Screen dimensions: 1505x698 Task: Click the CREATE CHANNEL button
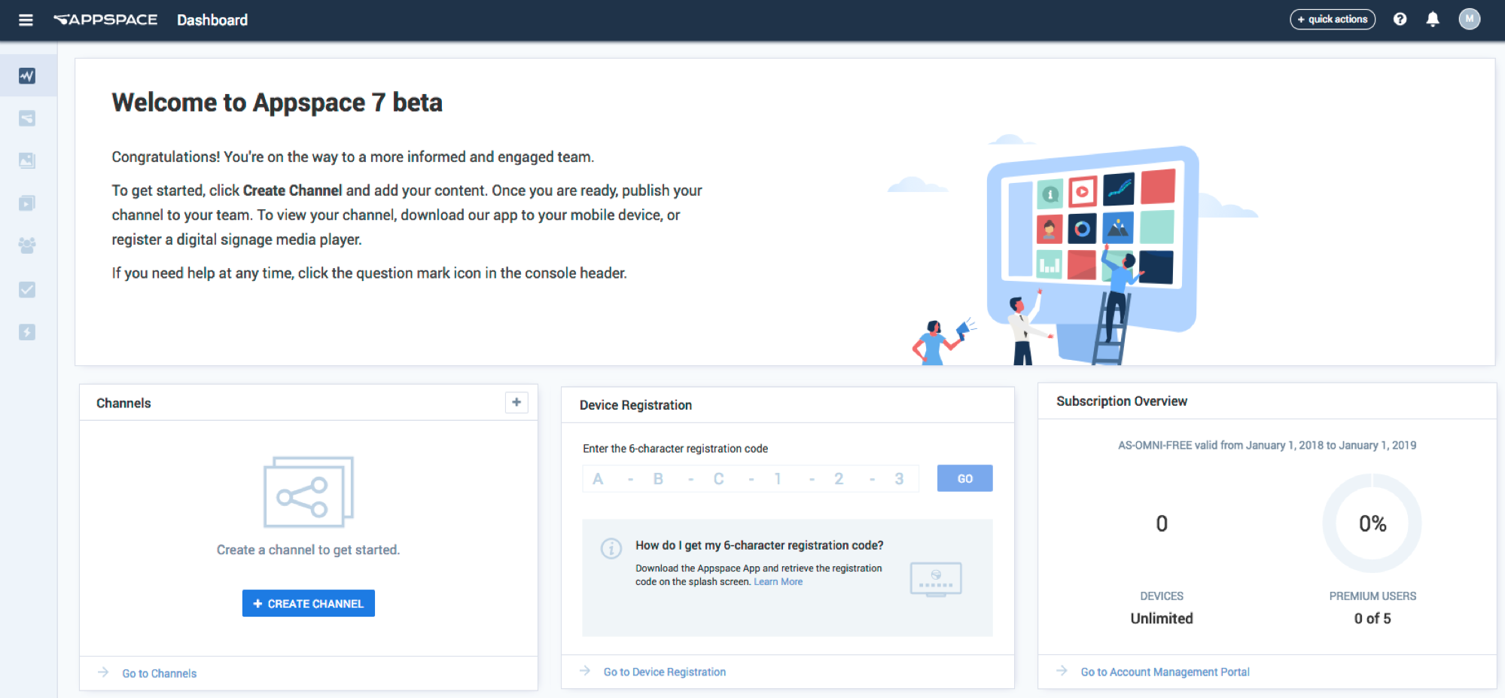point(309,603)
